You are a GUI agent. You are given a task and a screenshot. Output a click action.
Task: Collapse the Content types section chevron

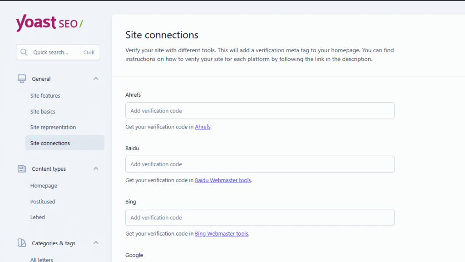tap(96, 168)
